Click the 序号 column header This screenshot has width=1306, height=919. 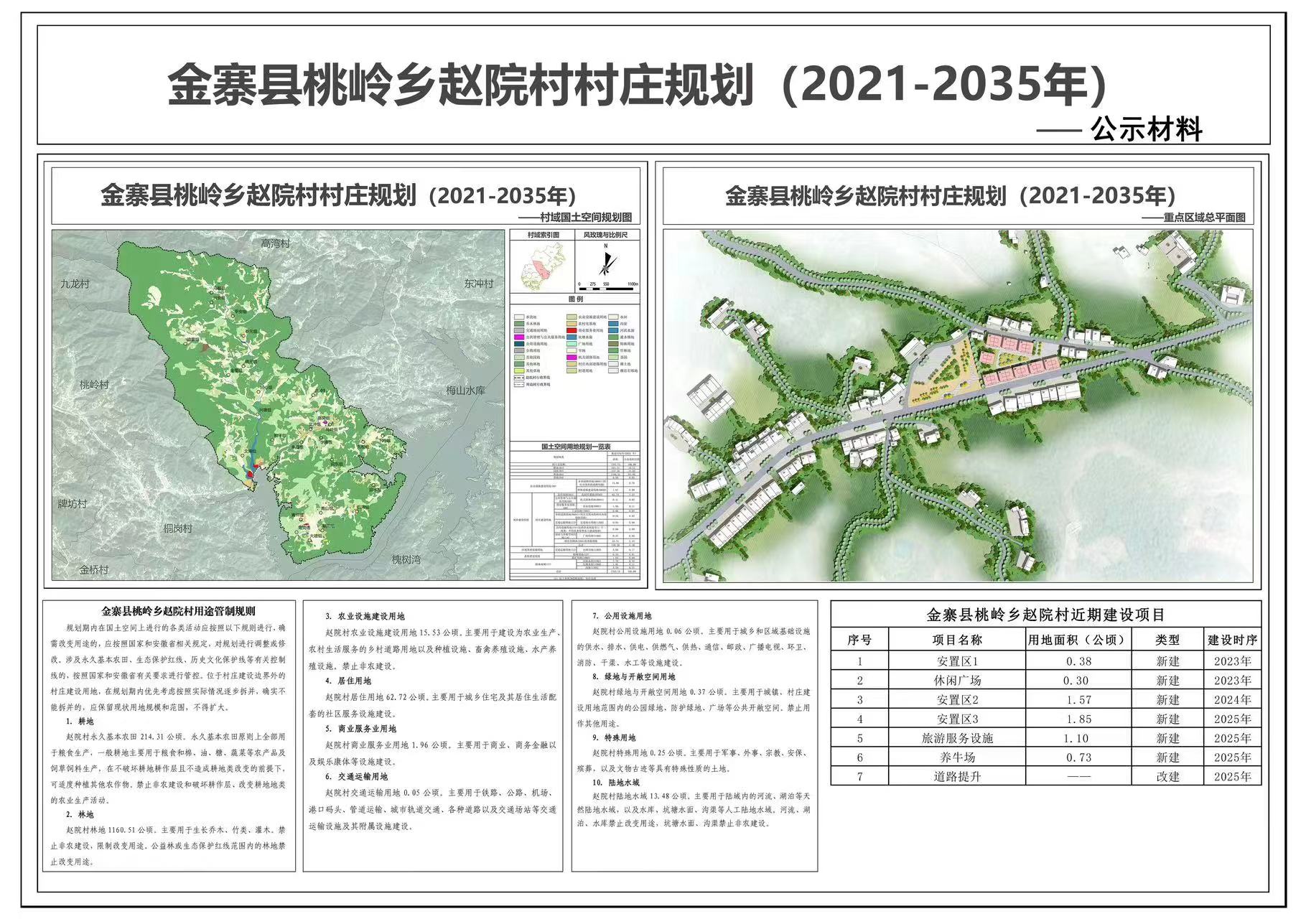point(859,640)
